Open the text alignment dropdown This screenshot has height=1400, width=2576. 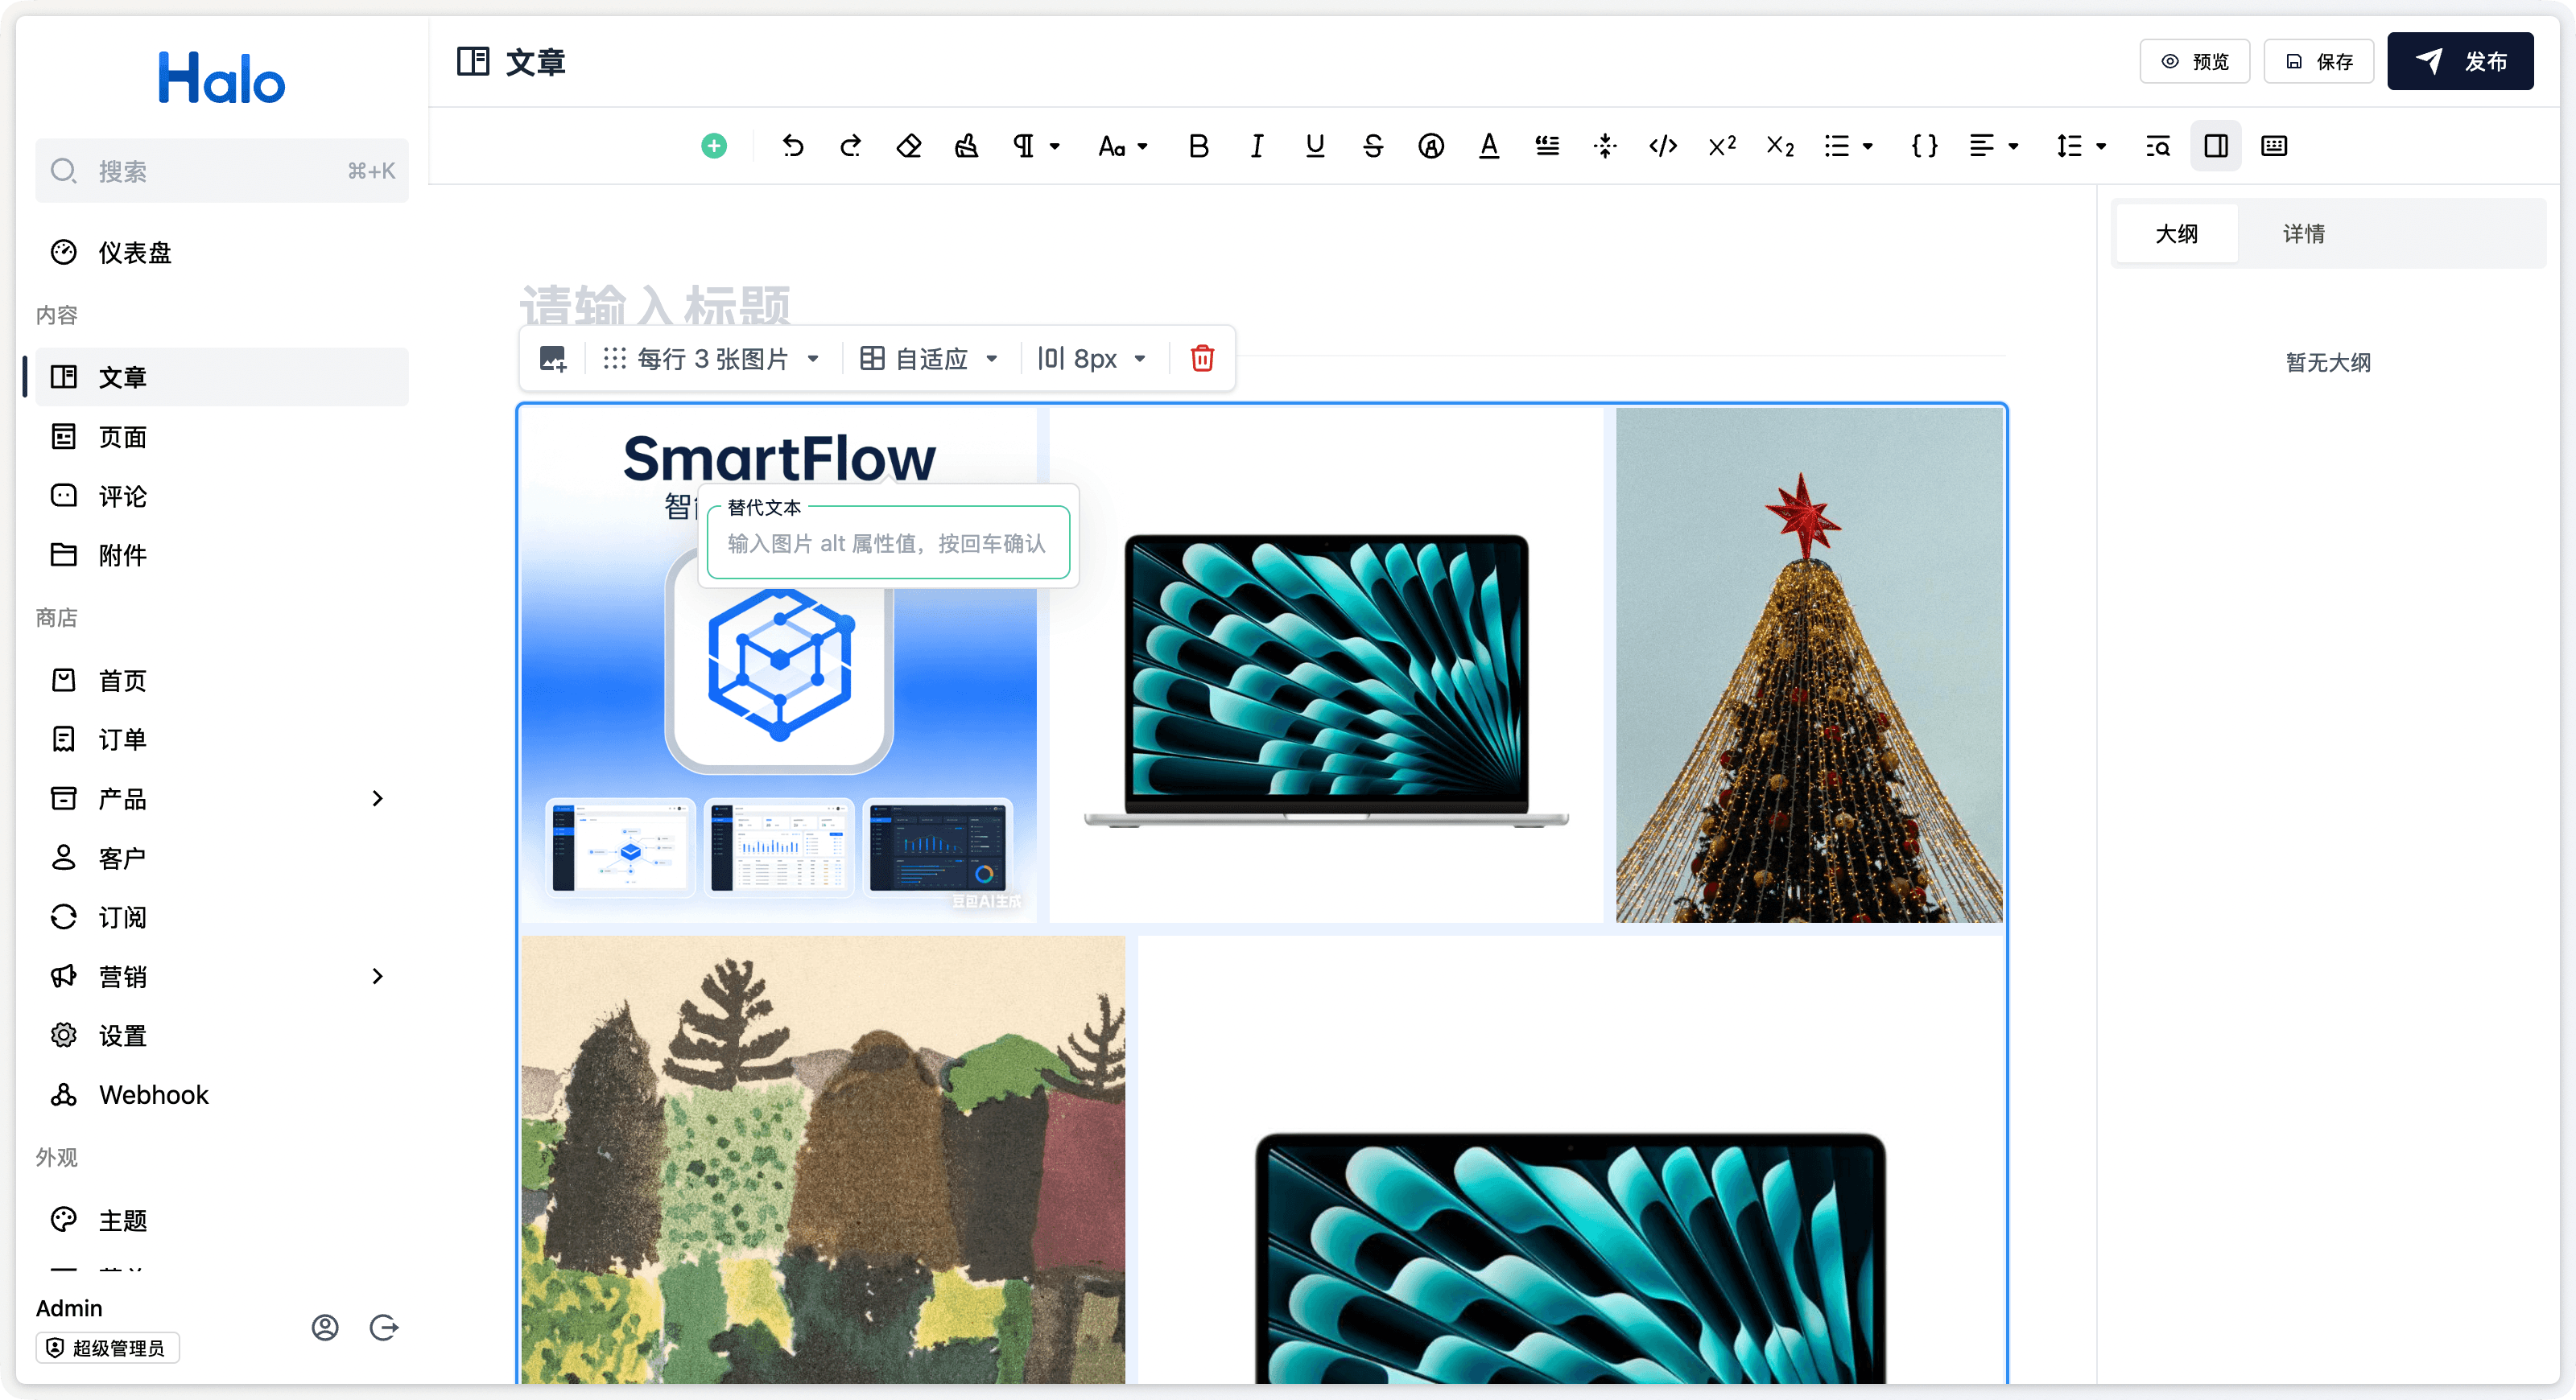(x=1993, y=146)
